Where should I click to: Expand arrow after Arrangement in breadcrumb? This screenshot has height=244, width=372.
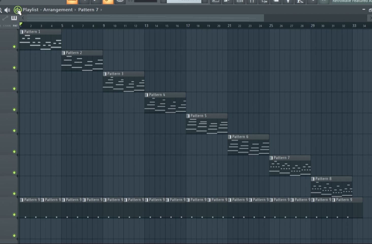pos(75,10)
